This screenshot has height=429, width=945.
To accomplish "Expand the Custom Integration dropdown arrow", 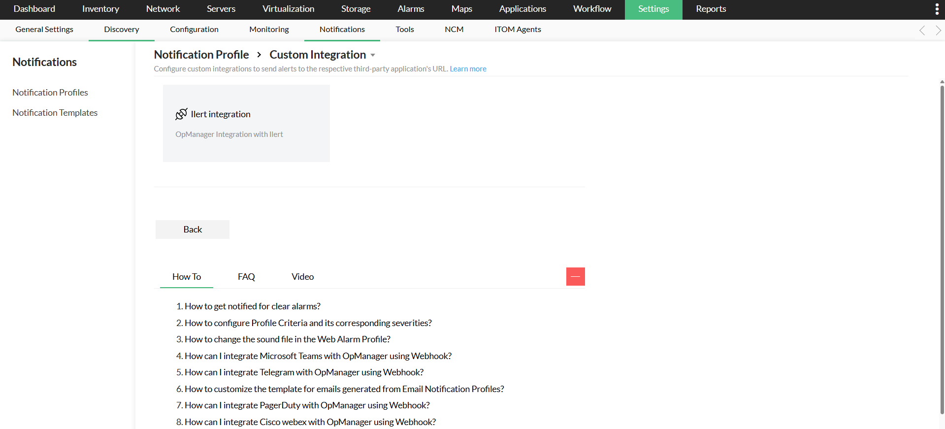I will pos(373,55).
